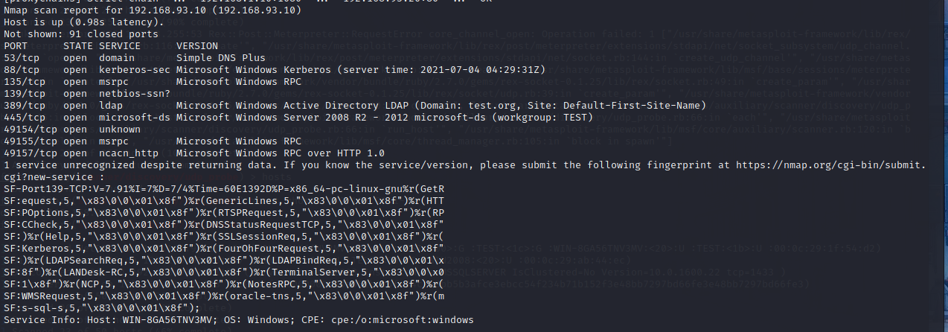
Task: Select the cgi?new-service : line
Action: pyautogui.click(x=52, y=177)
